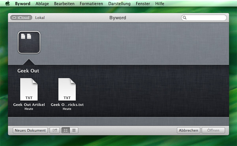Open the Hilfe menu
The width and height of the screenshot is (237, 146).
click(x=160, y=4)
